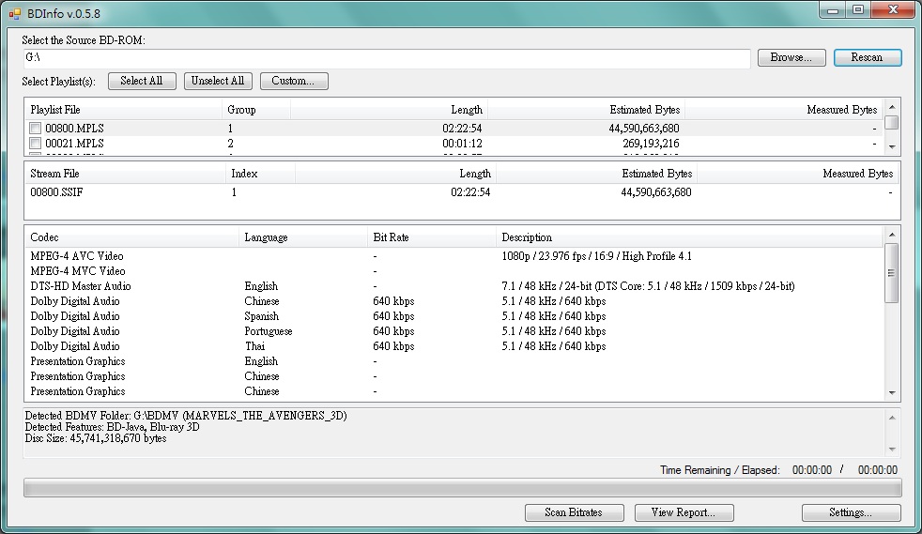The width and height of the screenshot is (922, 534).
Task: Select the MPEG-4 AVC Video row
Action: [x=453, y=256]
